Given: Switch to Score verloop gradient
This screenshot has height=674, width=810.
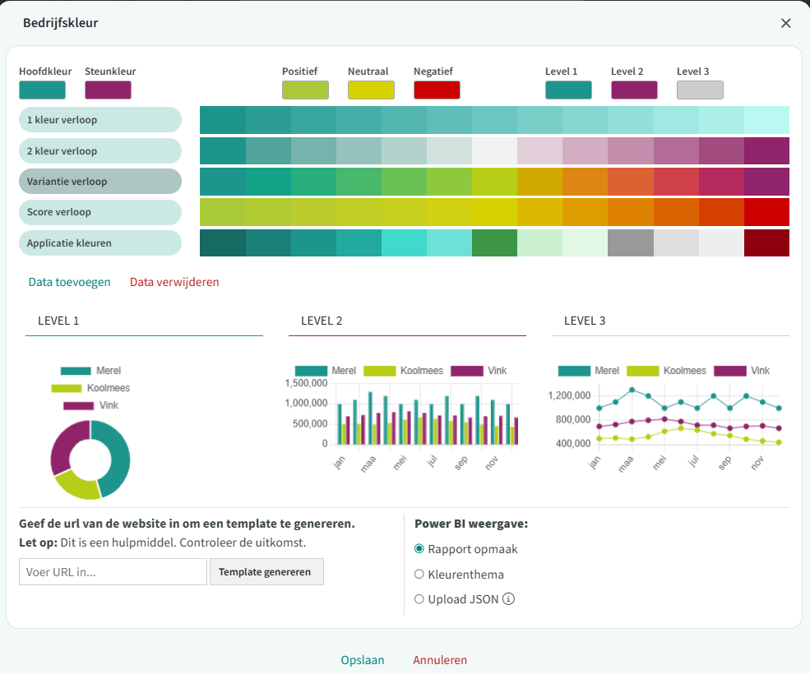Looking at the screenshot, I should (100, 212).
